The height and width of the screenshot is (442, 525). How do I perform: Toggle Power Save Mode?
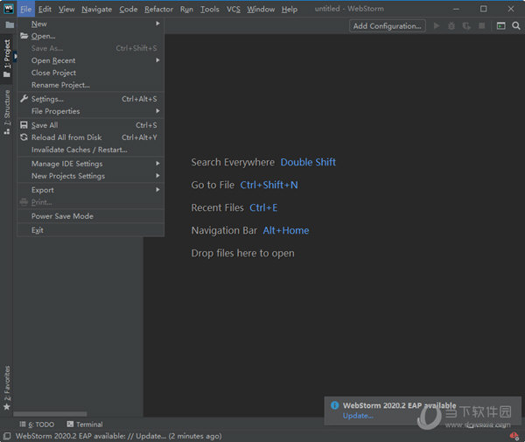tap(90, 216)
